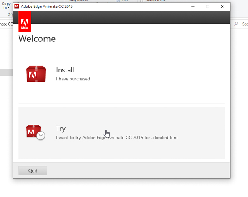
Task: Click the greyed-out maximize window button
Action: [x=207, y=6]
